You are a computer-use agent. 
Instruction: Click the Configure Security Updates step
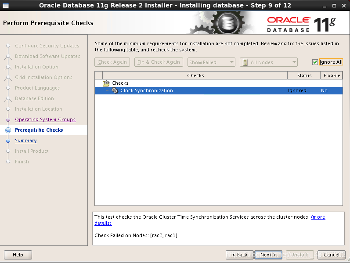(x=47, y=46)
